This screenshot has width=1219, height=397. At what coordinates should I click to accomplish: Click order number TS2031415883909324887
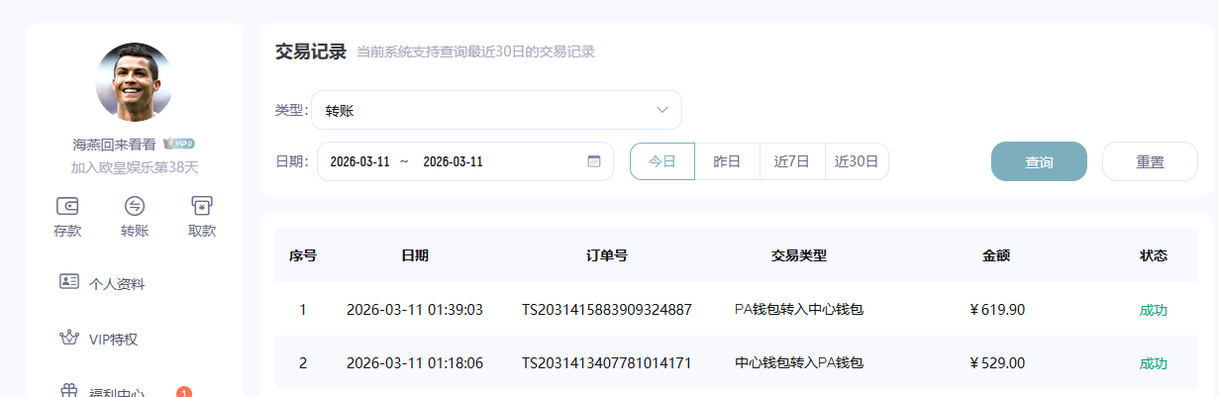(607, 310)
